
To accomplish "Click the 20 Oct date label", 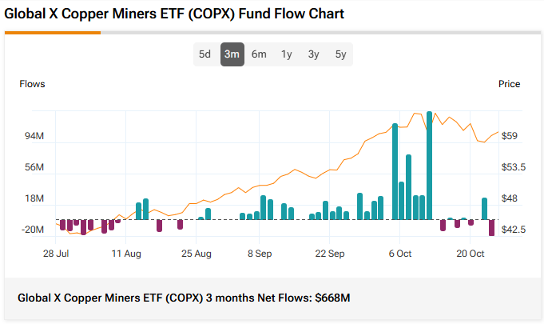I will (471, 254).
